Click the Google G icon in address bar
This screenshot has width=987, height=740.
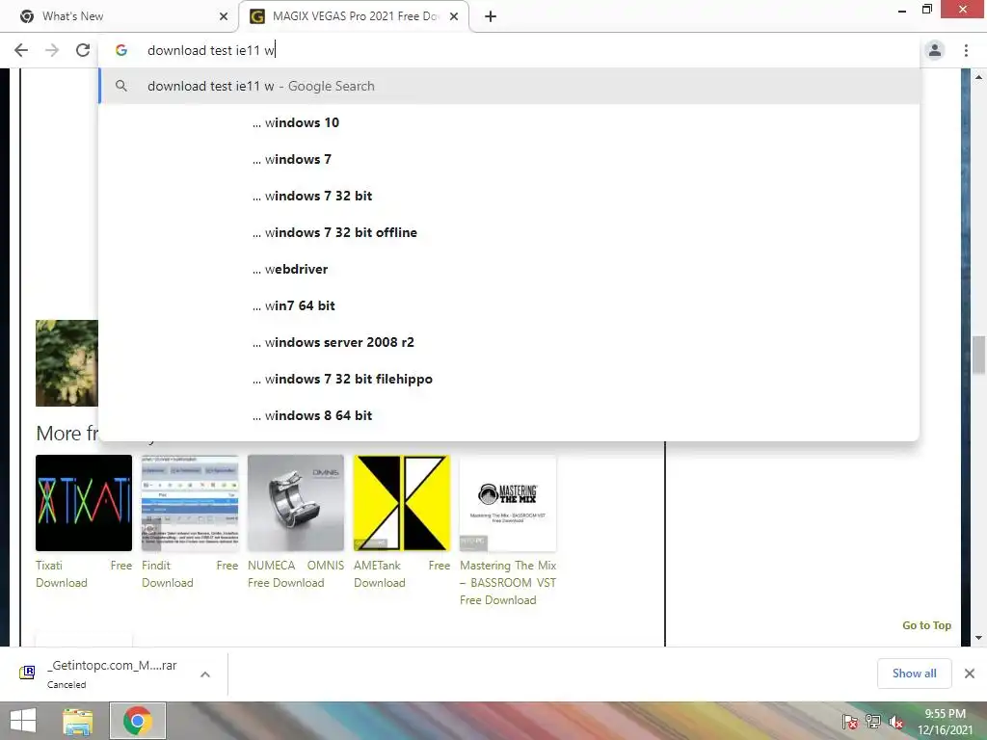click(x=121, y=50)
